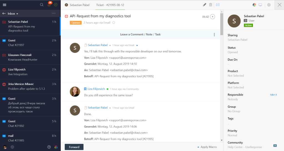The image size is (284, 151).
Task: Edit ticket using the pencil icon
Action: [204, 5]
